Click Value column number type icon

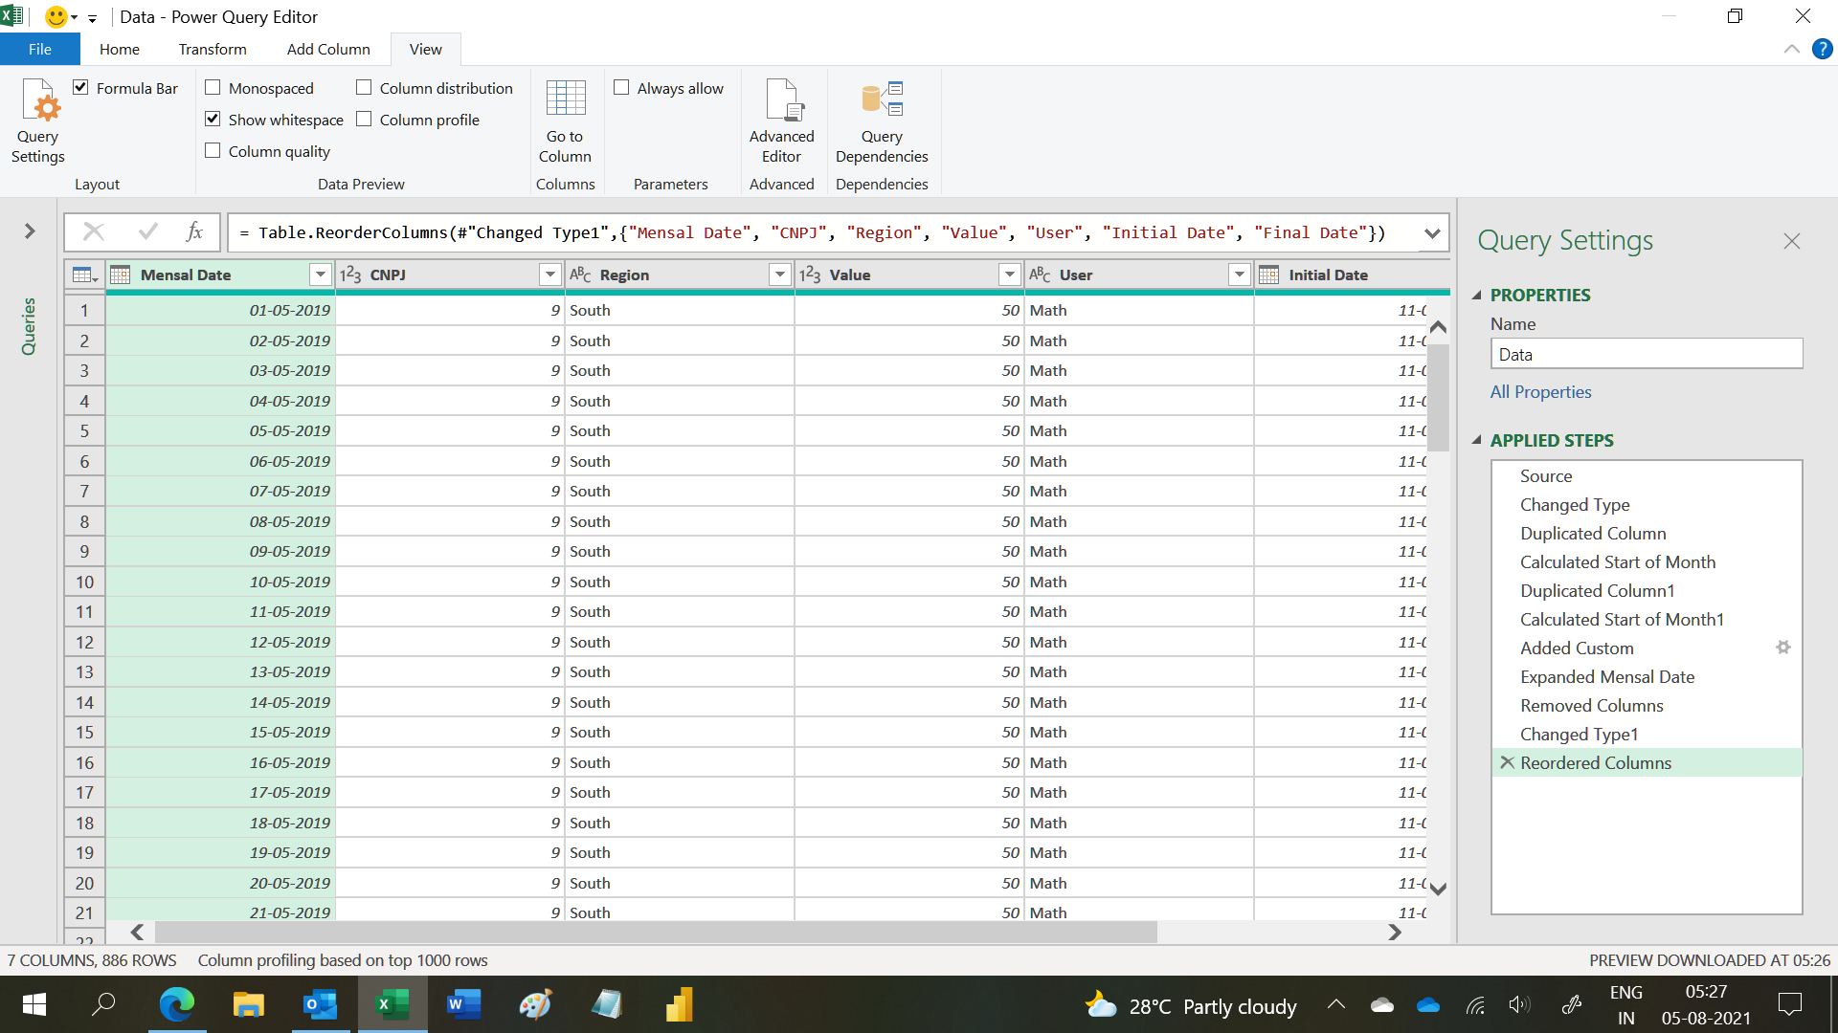coord(810,275)
